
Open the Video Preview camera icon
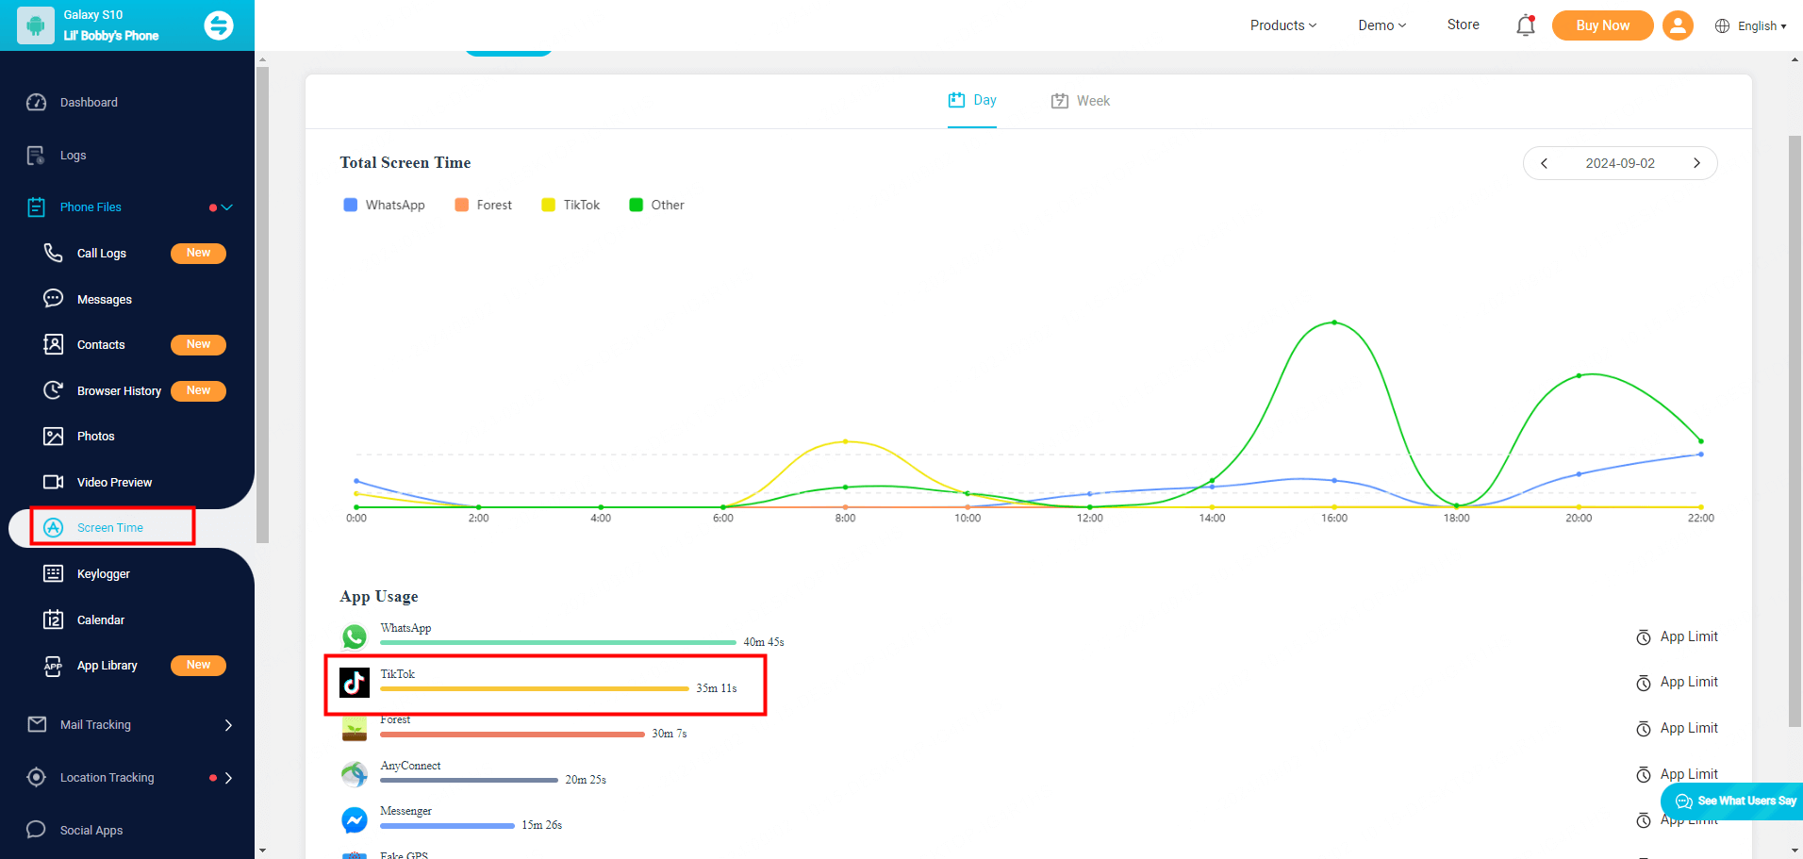pyautogui.click(x=54, y=482)
